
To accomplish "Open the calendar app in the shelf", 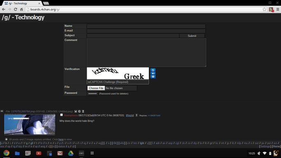I will click(x=28, y=153).
